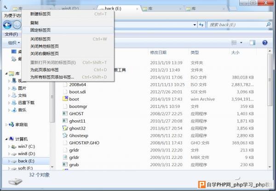Open win7 (C:) drive in tree
Screen dimensions: 276x191
(26, 146)
